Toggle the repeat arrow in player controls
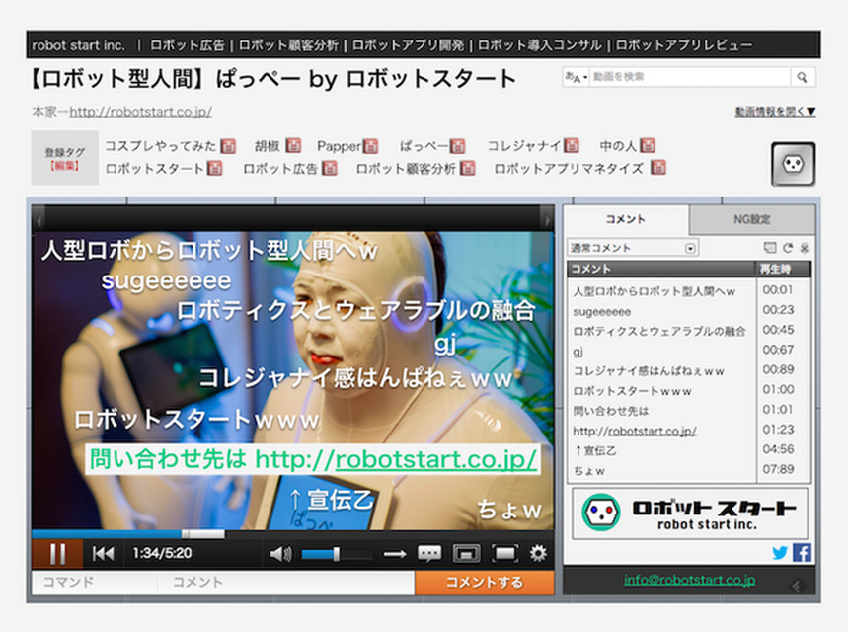 [395, 554]
